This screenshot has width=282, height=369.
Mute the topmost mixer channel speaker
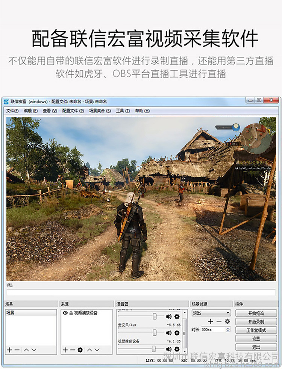coord(168,316)
